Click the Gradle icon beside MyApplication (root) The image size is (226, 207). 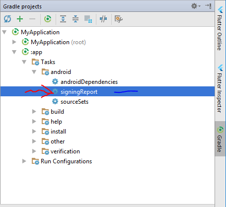(25, 42)
